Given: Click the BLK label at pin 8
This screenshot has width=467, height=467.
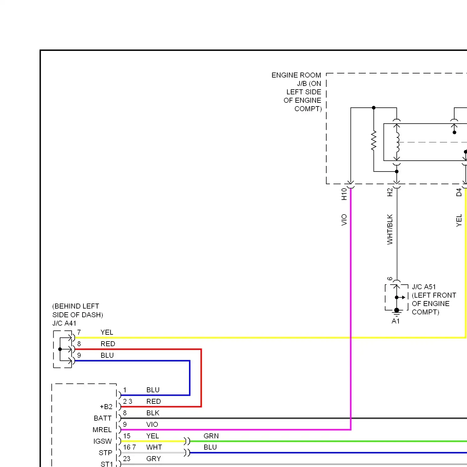Looking at the screenshot, I should click(x=153, y=413).
